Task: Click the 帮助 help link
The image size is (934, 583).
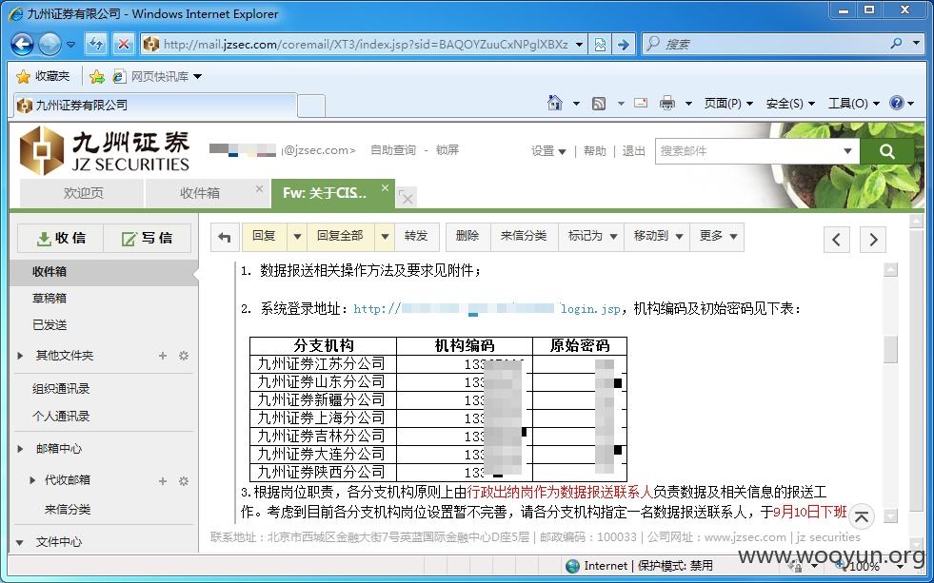Action: (594, 151)
